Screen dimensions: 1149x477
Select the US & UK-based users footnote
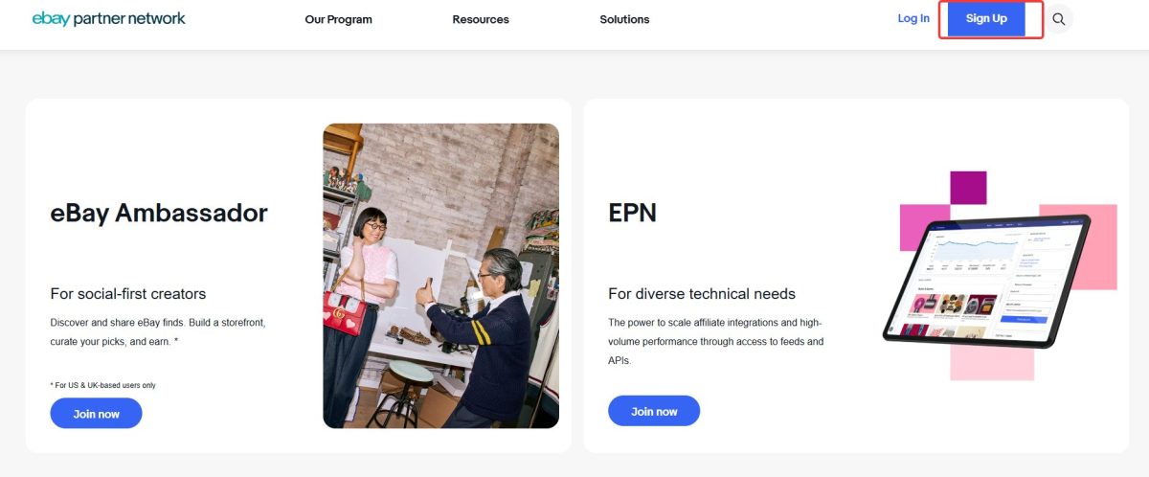[102, 385]
